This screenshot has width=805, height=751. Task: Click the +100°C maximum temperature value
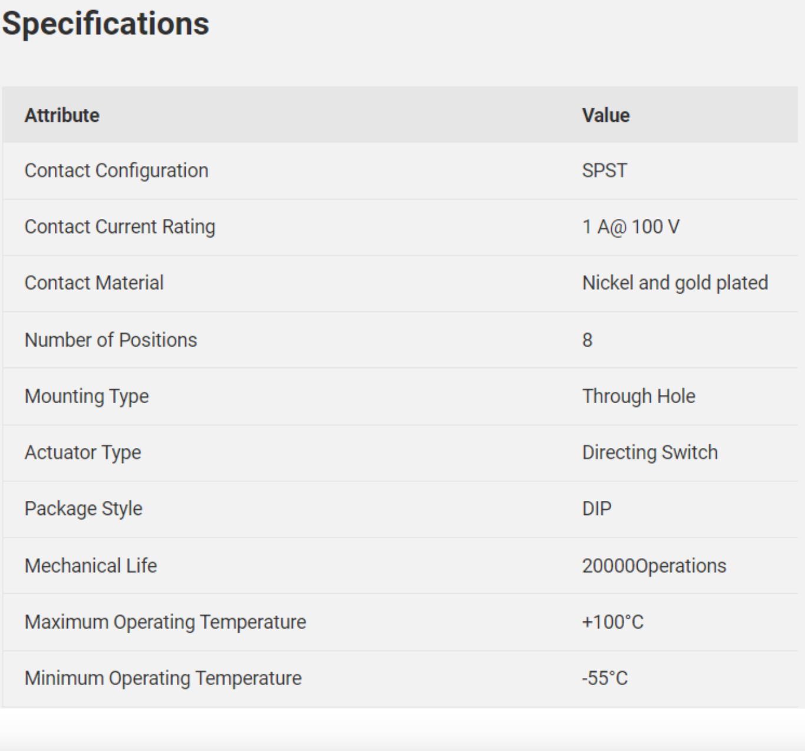pos(613,622)
